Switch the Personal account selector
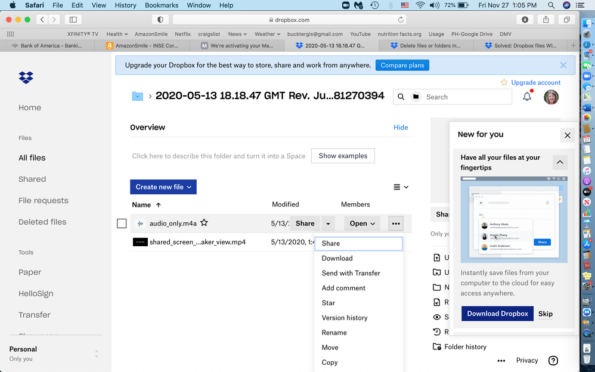 [97, 354]
